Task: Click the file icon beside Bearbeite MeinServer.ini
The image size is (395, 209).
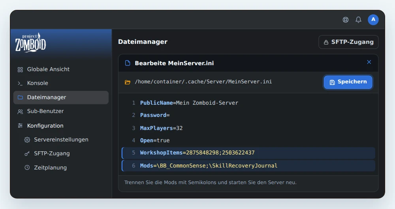Action: [x=128, y=63]
